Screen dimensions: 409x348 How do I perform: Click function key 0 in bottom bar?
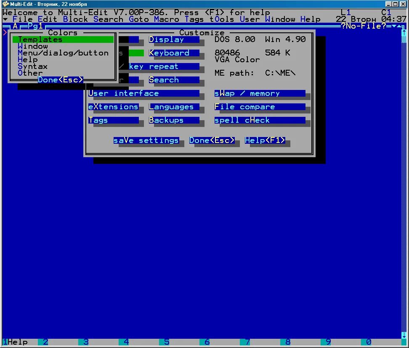tap(369, 342)
